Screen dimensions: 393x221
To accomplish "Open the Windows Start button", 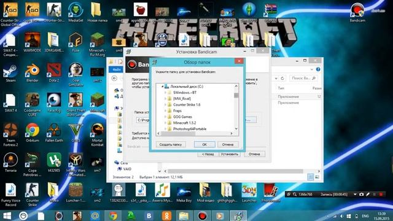I will [x=7, y=215].
